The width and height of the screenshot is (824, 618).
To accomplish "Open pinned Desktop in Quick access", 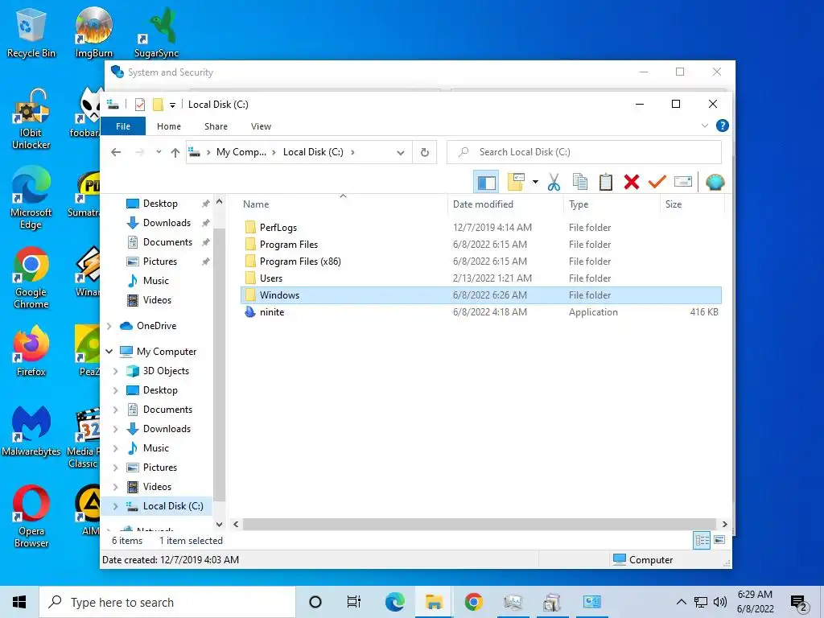I will coord(160,204).
